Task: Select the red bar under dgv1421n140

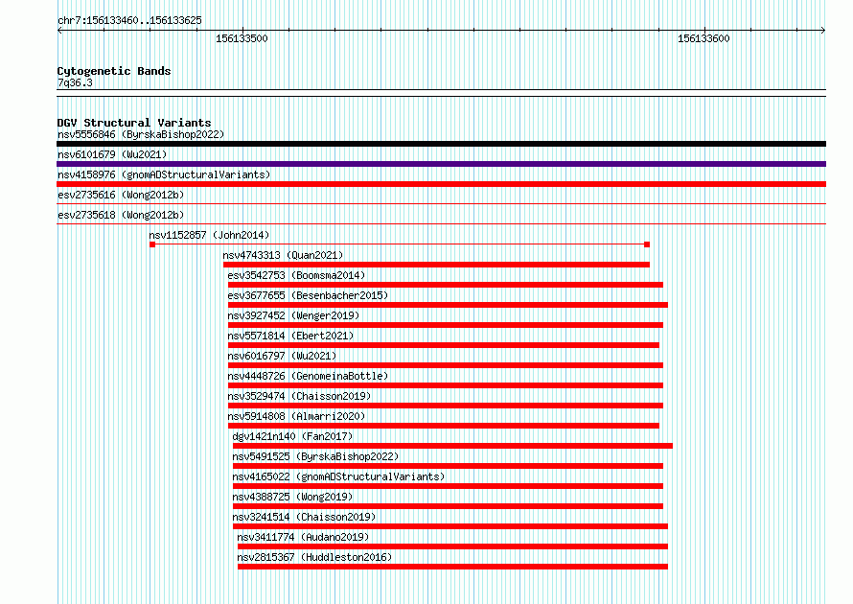Action: point(452,446)
